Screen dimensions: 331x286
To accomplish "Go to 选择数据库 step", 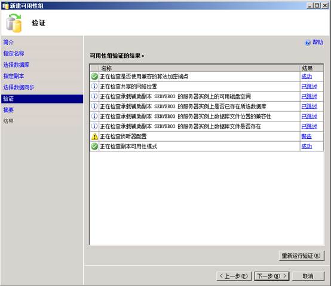I will 16,65.
